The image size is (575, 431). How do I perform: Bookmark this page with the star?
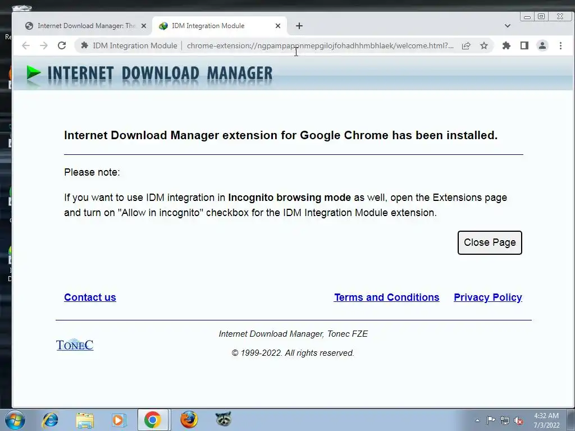484,45
